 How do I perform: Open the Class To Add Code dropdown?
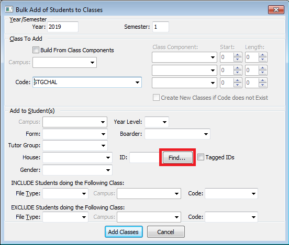[137, 82]
